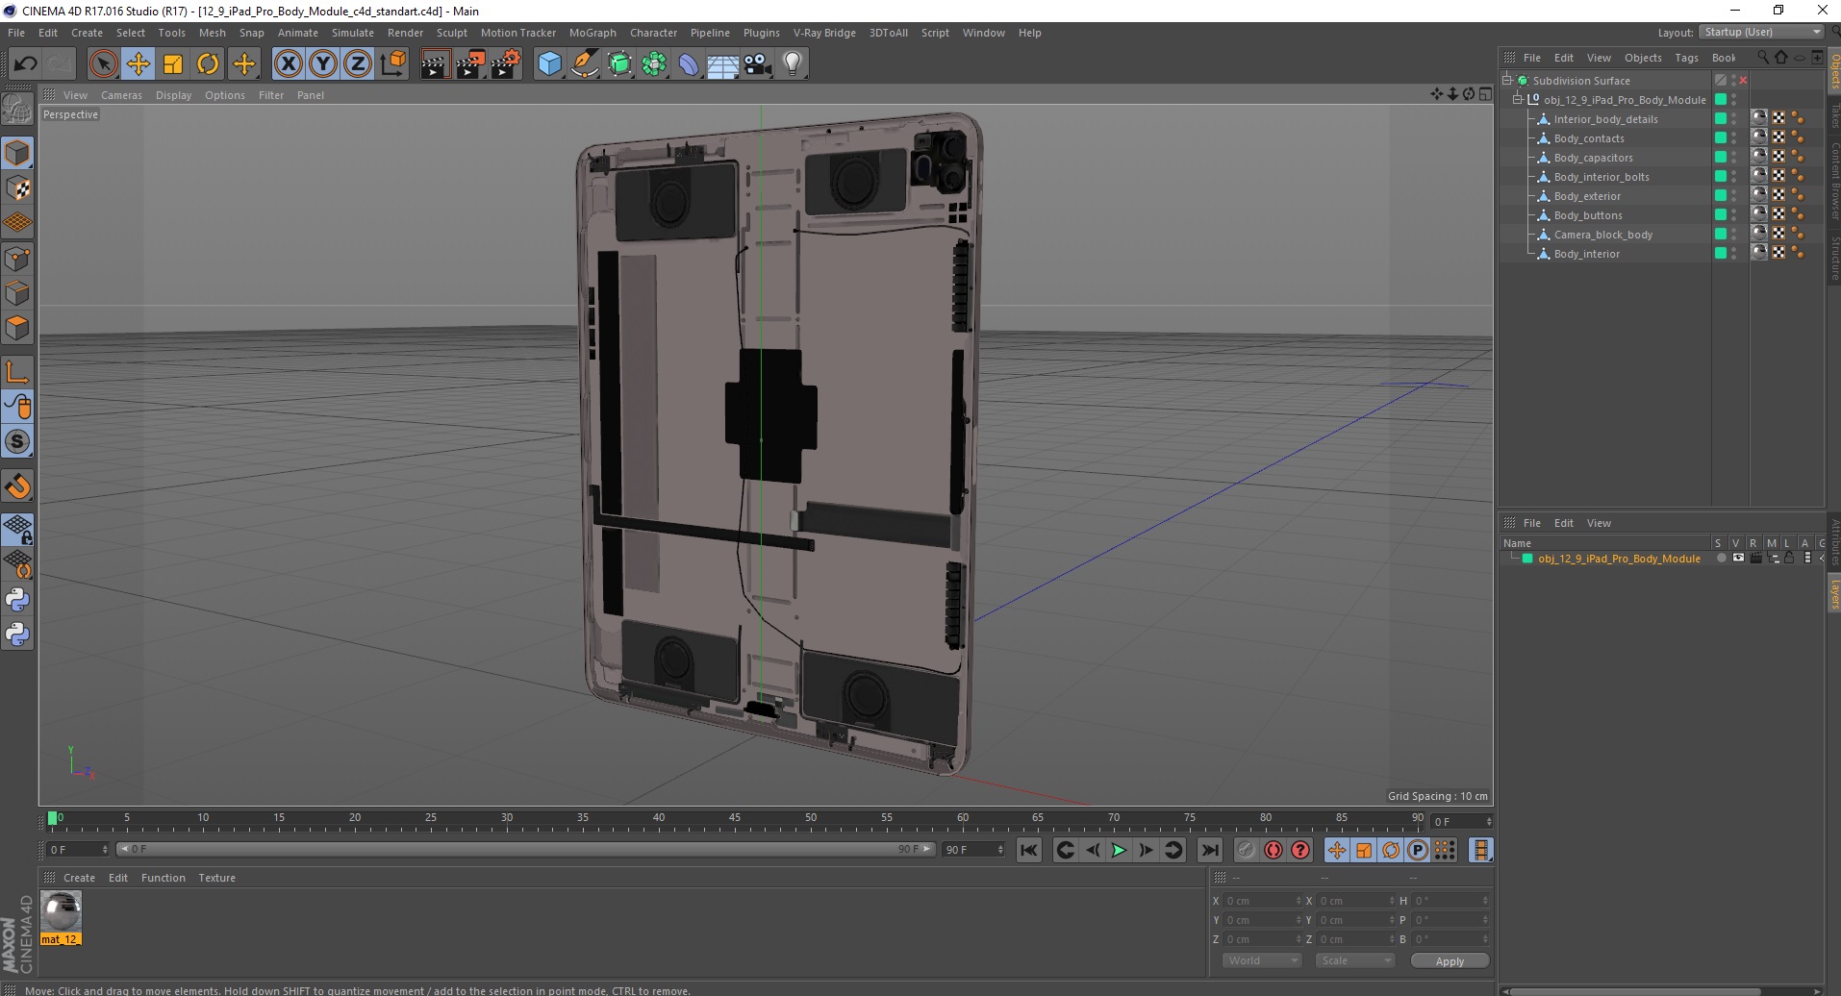
Task: Click timeline frame 45 marker
Action: [735, 818]
